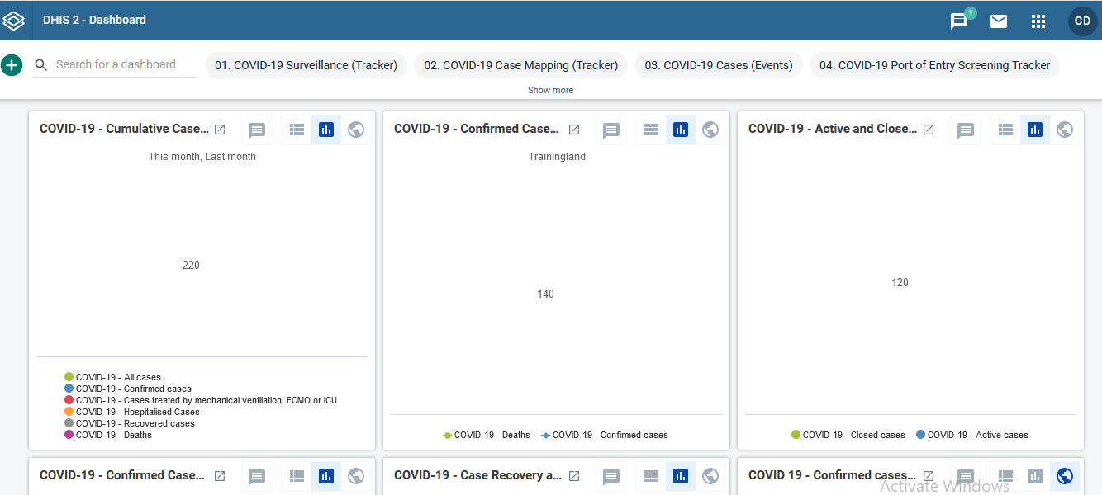
Task: Switch COVID-19 Confirmed Cases item to map view
Action: click(x=710, y=130)
